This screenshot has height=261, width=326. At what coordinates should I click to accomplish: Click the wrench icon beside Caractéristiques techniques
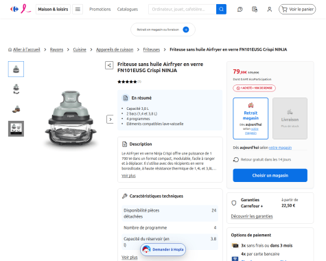click(125, 196)
